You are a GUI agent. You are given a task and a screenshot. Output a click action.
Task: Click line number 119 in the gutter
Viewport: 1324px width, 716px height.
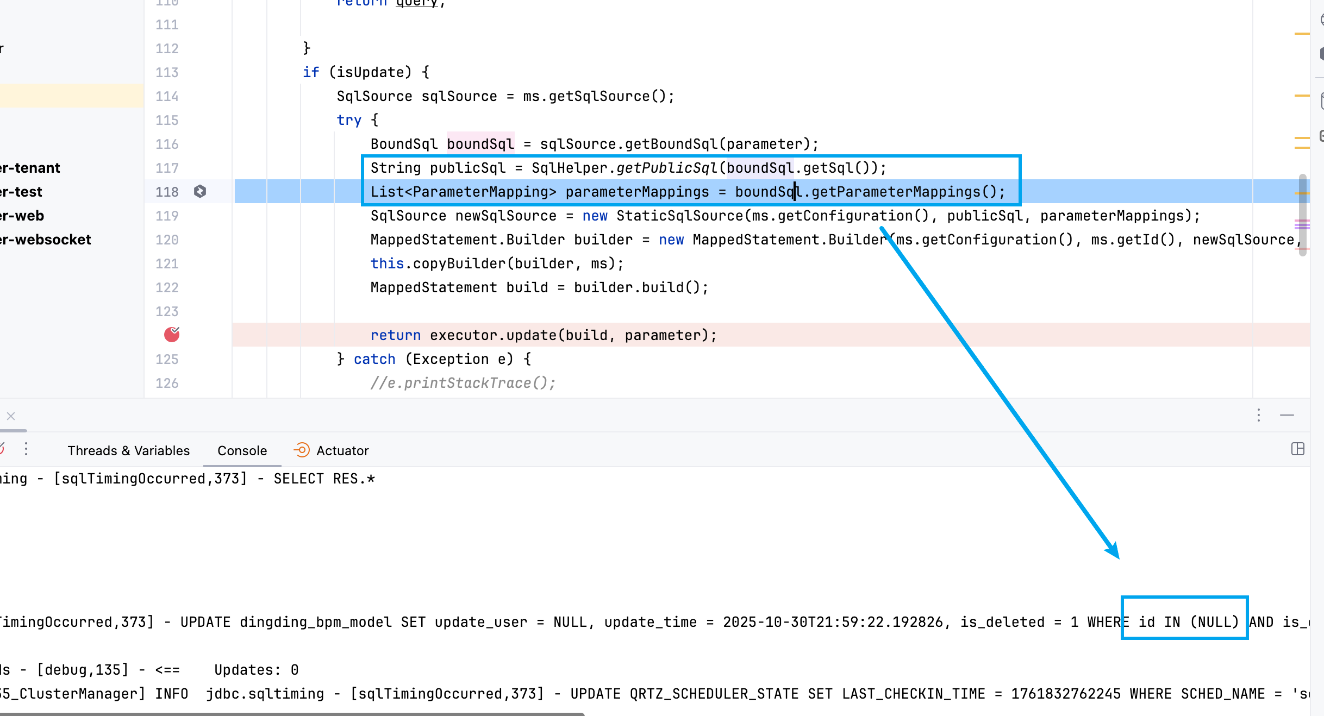[167, 216]
